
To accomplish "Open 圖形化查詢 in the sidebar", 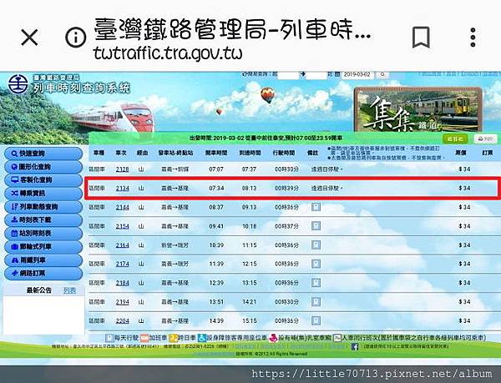I will (x=43, y=167).
